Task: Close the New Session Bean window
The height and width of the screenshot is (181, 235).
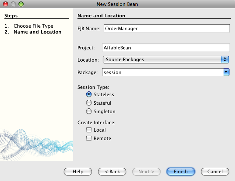Action: pyautogui.click(x=6, y=4)
